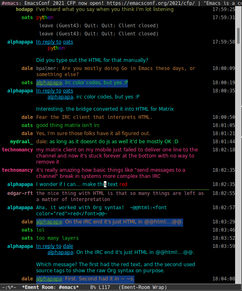Click the "-:%*-" mode line status indicator
Viewport: 242px width, 291px height.
[9, 287]
